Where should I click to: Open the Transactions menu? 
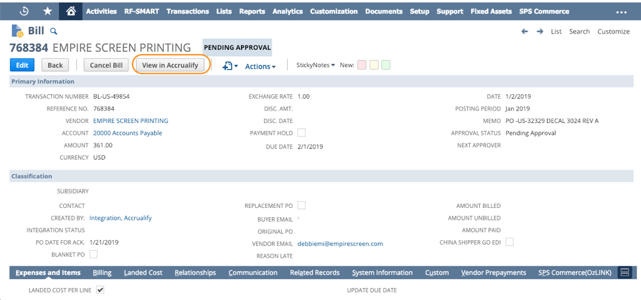[x=188, y=11]
